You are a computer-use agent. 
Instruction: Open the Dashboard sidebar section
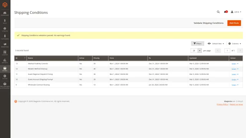tap(5, 14)
